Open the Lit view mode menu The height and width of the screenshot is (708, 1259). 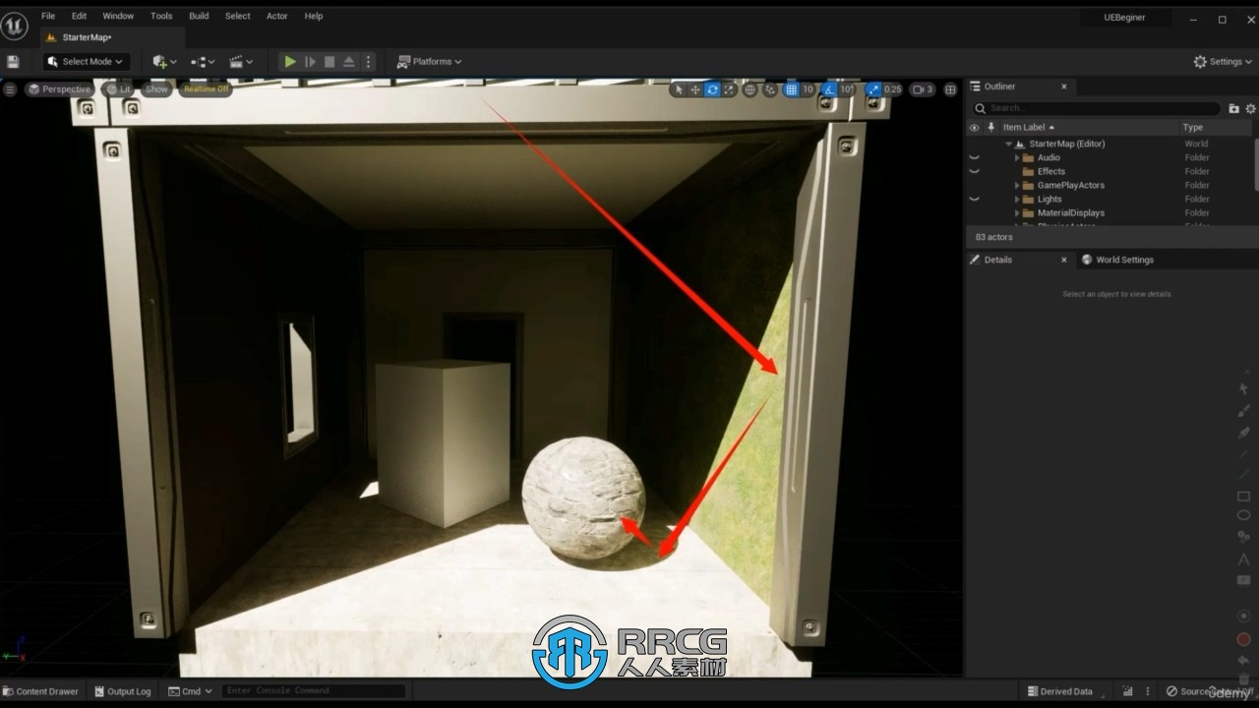click(x=118, y=89)
